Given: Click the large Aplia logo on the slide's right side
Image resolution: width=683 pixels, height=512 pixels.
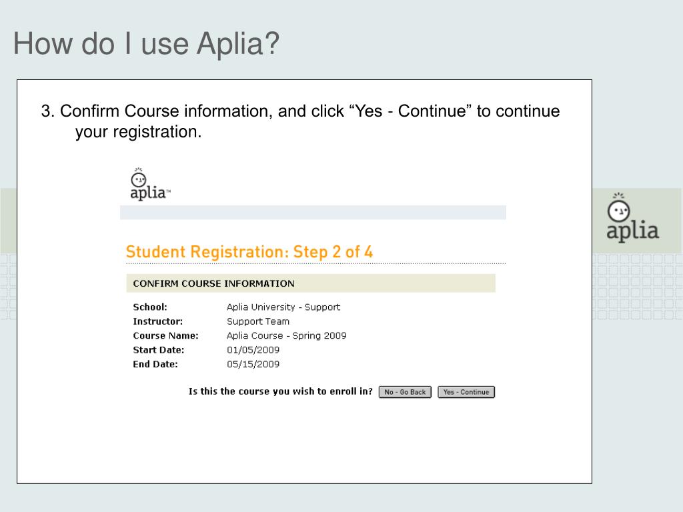Looking at the screenshot, I should (632, 217).
